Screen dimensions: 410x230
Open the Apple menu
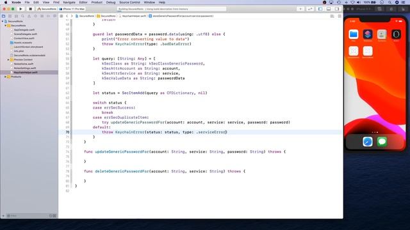pyautogui.click(x=6, y=3)
